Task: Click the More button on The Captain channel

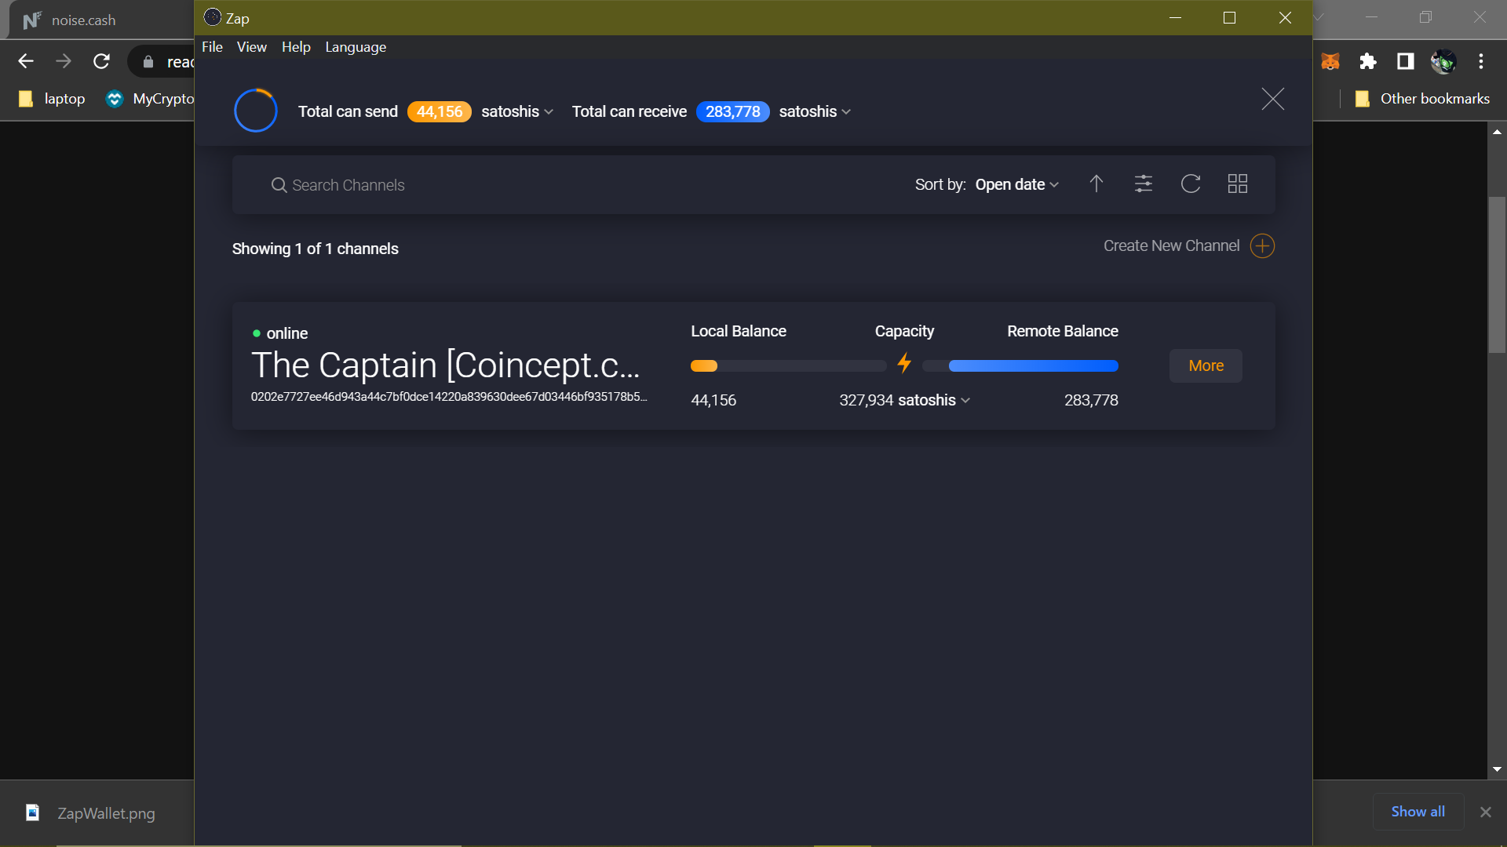Action: [x=1206, y=365]
